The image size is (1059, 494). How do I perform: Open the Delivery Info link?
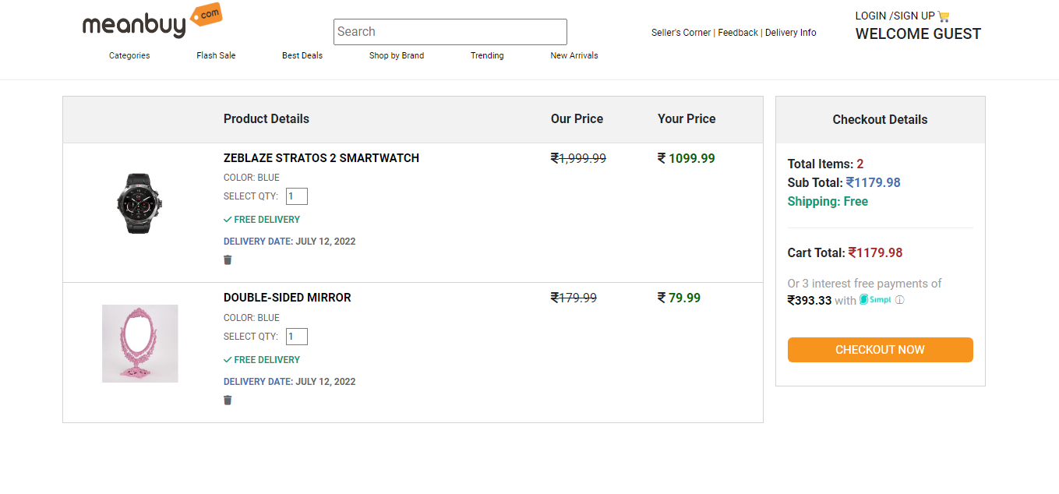[x=791, y=33]
